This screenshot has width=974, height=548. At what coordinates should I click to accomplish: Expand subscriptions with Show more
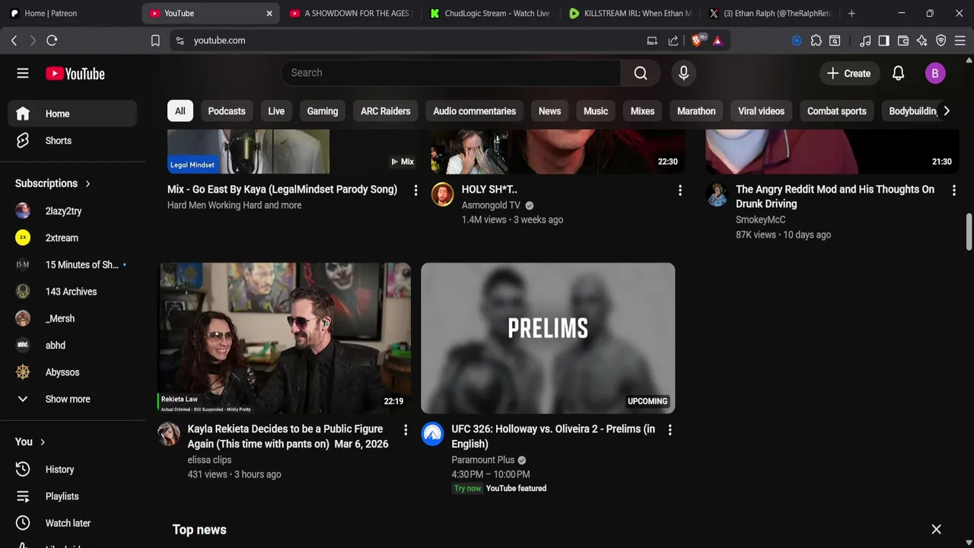click(72, 399)
